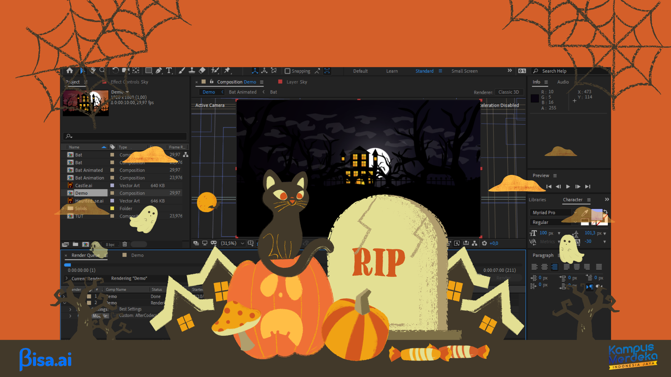
Task: Select the Rotation tool
Action: [115, 71]
